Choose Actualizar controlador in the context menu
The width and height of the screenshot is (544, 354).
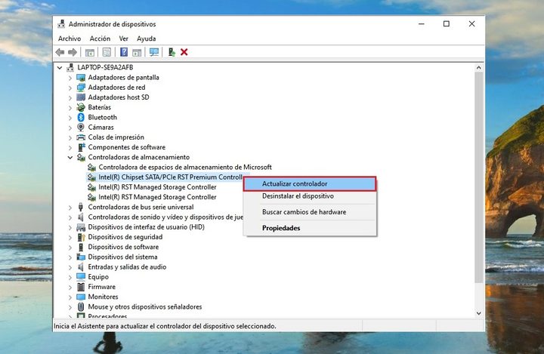(310, 183)
